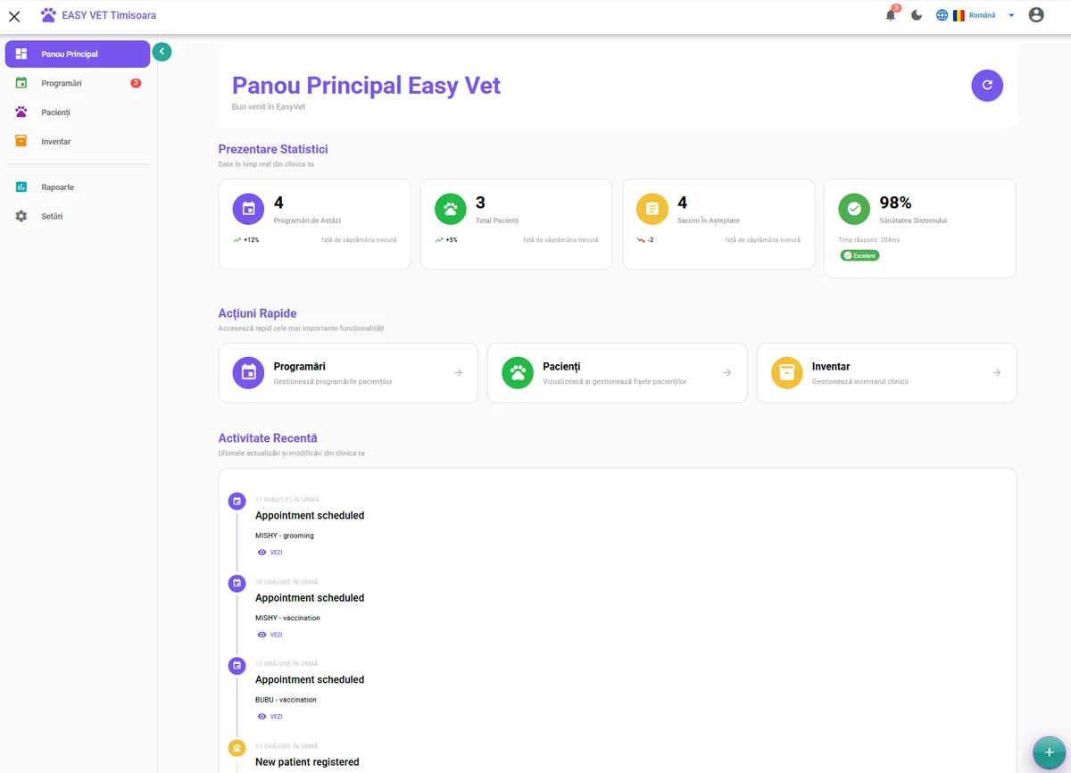The width and height of the screenshot is (1071, 773).
Task: Click VEZI link for BUBU vaccination
Action: point(270,716)
